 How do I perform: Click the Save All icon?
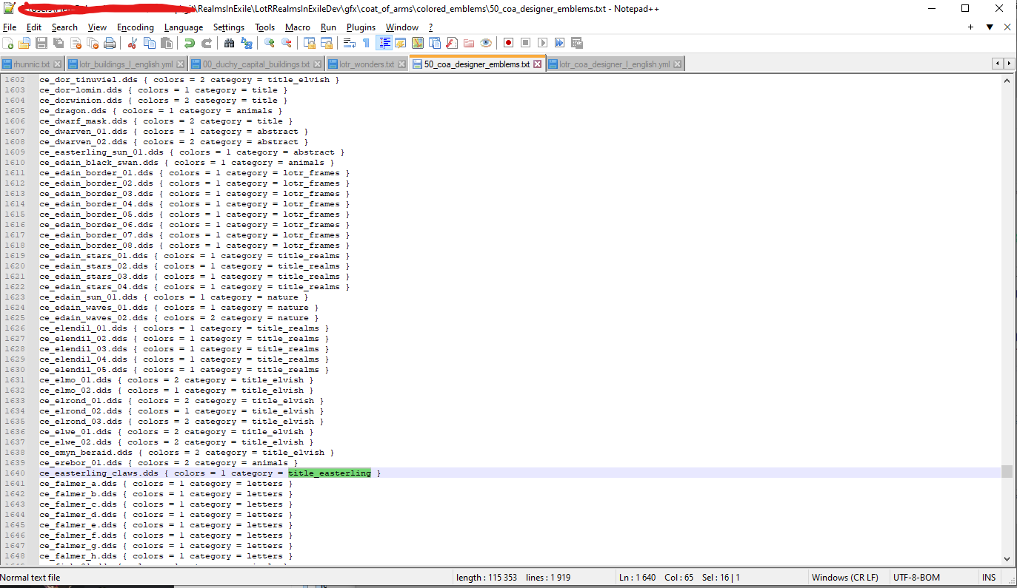[x=59, y=43]
